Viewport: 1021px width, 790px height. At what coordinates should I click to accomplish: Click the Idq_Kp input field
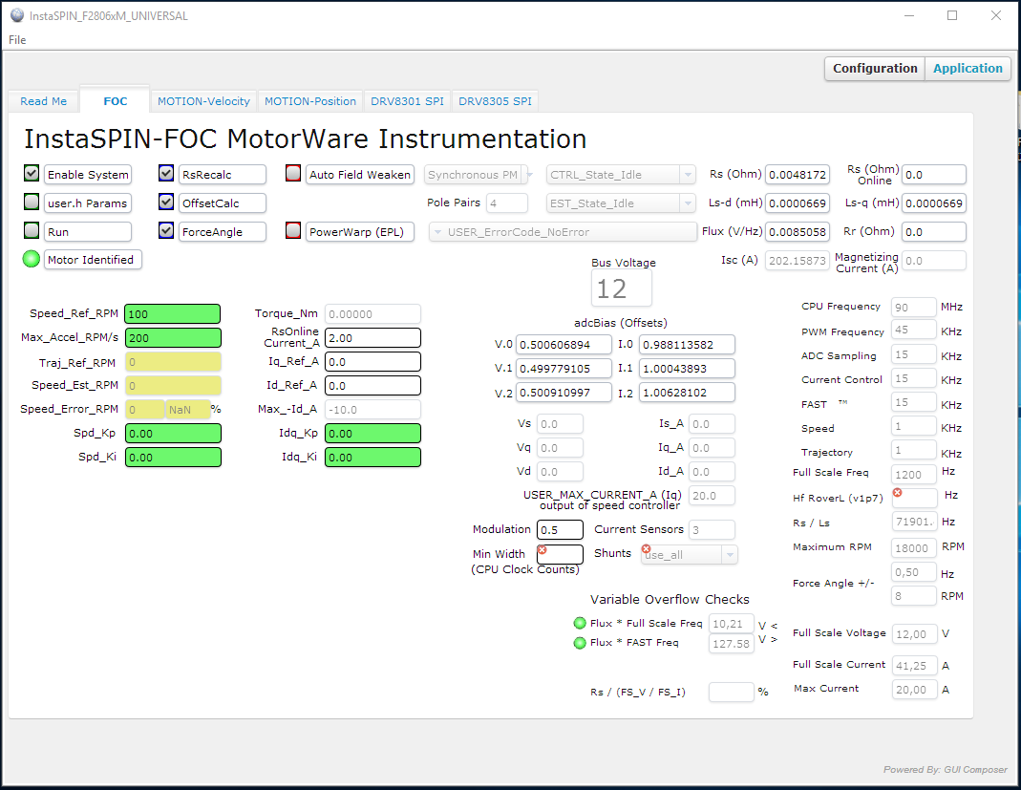click(x=372, y=433)
